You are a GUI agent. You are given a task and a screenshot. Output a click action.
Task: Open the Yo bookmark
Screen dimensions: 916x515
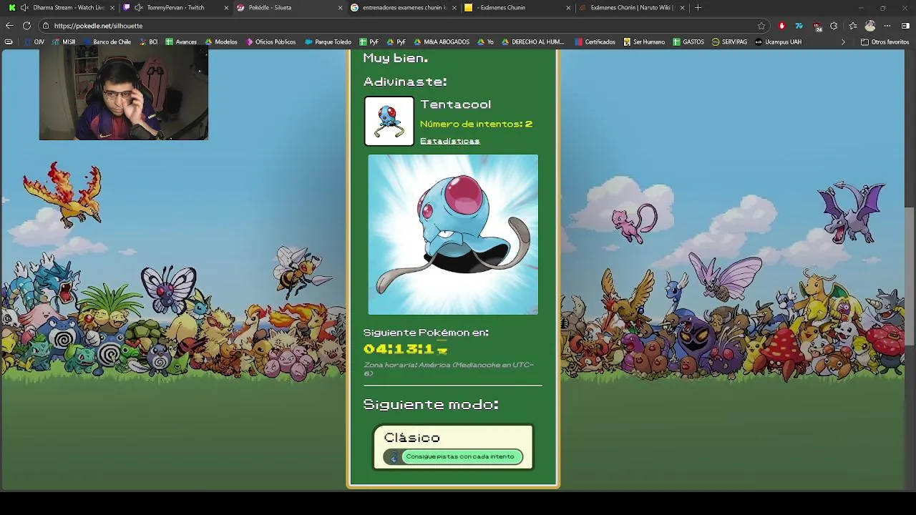485,42
